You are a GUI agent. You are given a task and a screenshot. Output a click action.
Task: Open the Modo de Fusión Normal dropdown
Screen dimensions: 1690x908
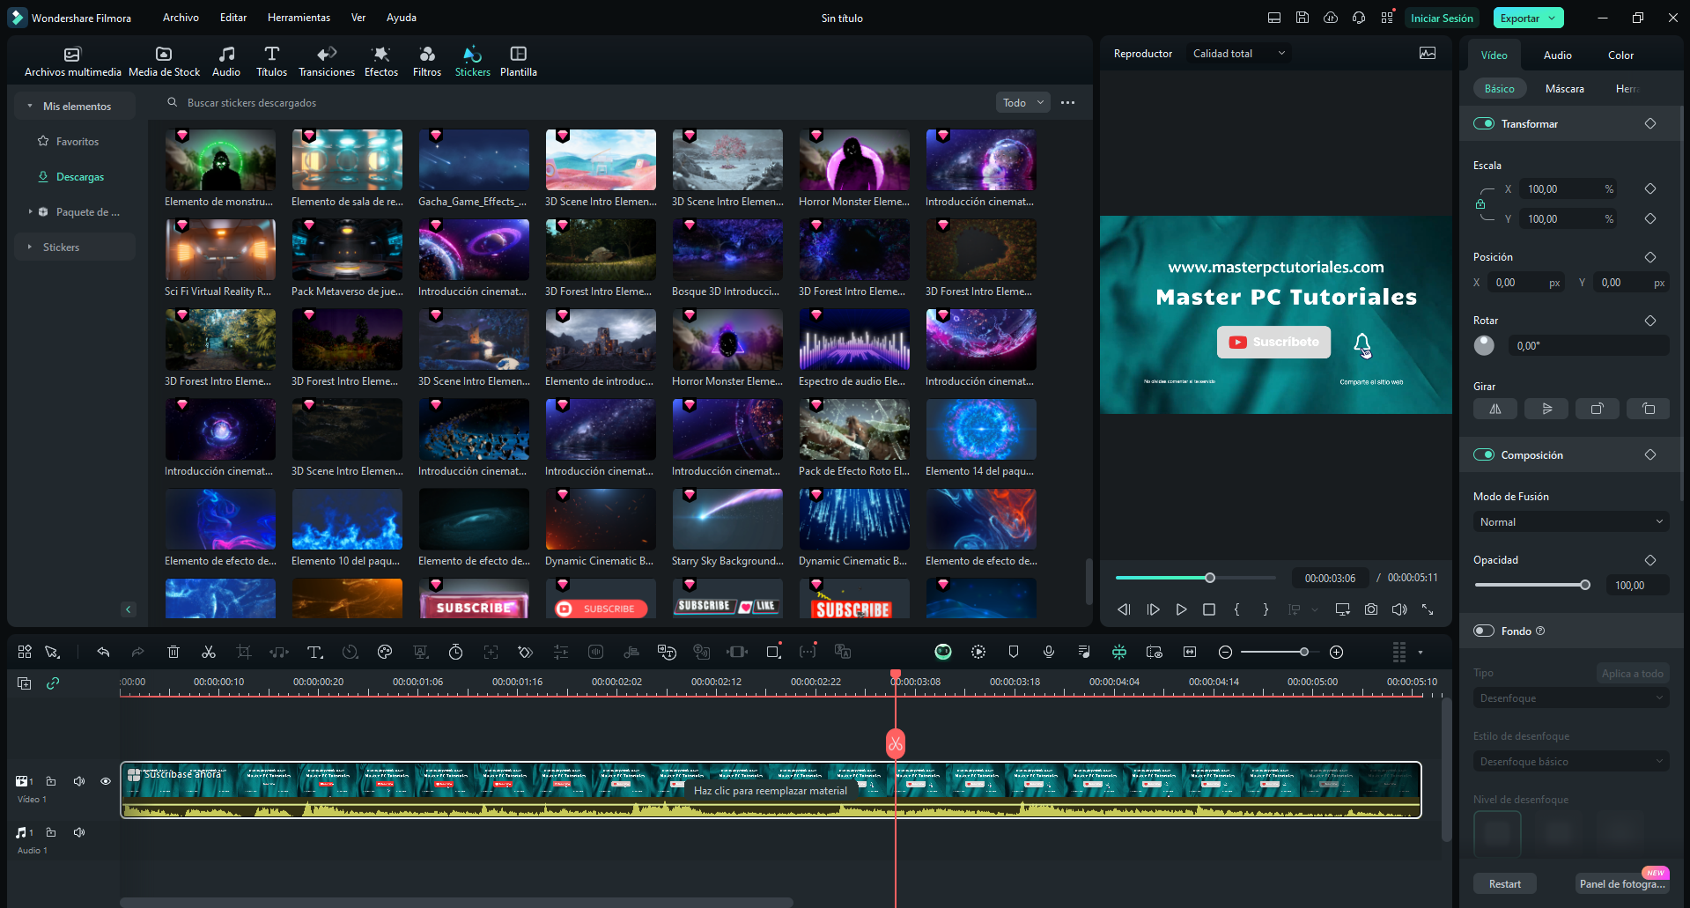pos(1571,522)
